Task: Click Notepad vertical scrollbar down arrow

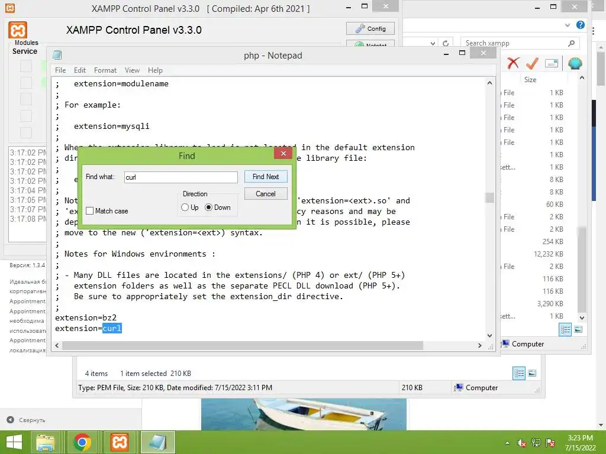Action: (489, 336)
